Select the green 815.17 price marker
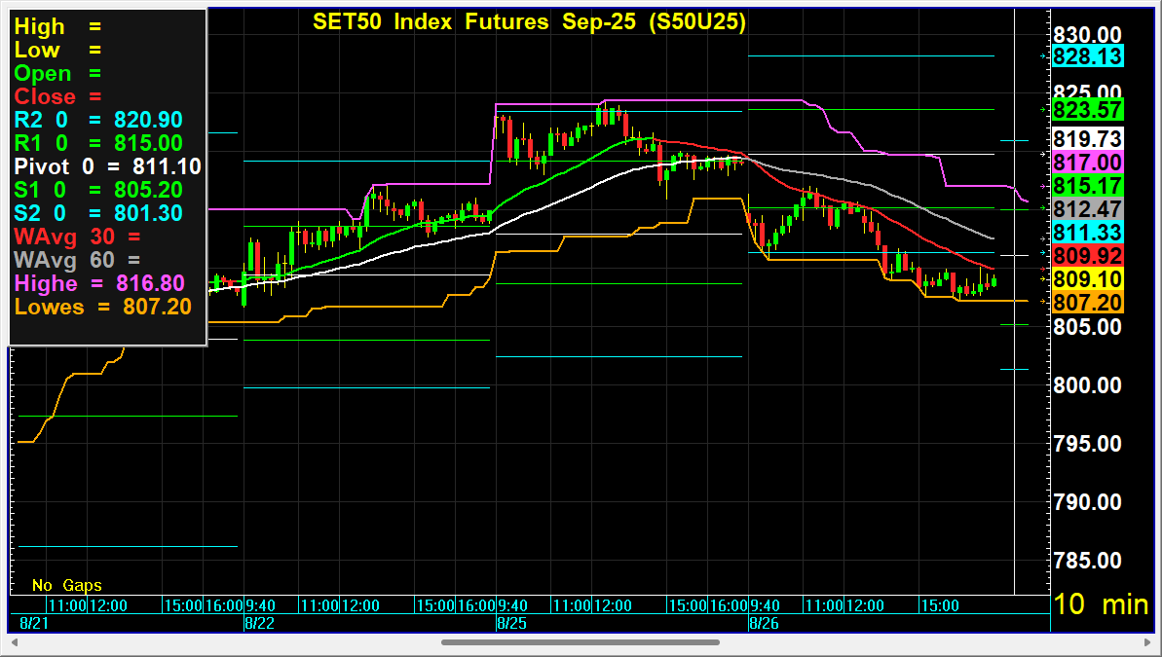Image resolution: width=1162 pixels, height=657 pixels. 1087,185
